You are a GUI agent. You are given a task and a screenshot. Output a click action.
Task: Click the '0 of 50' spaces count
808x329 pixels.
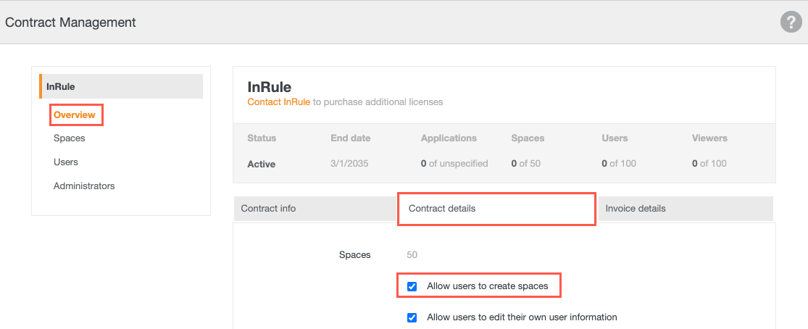tap(525, 164)
